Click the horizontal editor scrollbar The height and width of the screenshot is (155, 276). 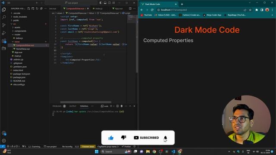(86, 102)
